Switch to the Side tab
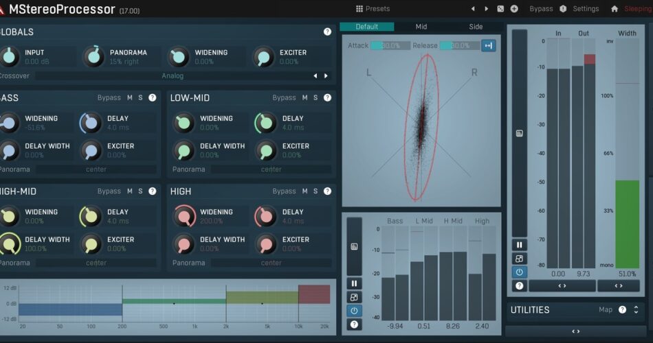Viewport: 653px width, 343px height. [x=476, y=27]
